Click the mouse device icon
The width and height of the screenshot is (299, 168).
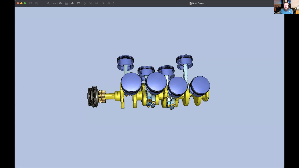coord(84,3)
